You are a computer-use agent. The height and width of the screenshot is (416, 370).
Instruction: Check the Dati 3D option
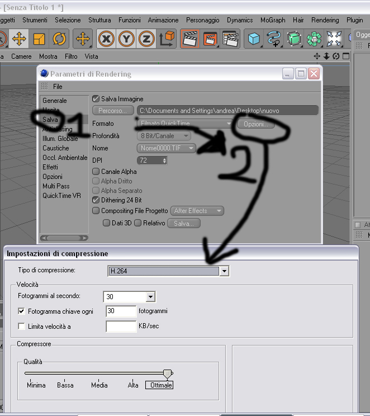(106, 223)
